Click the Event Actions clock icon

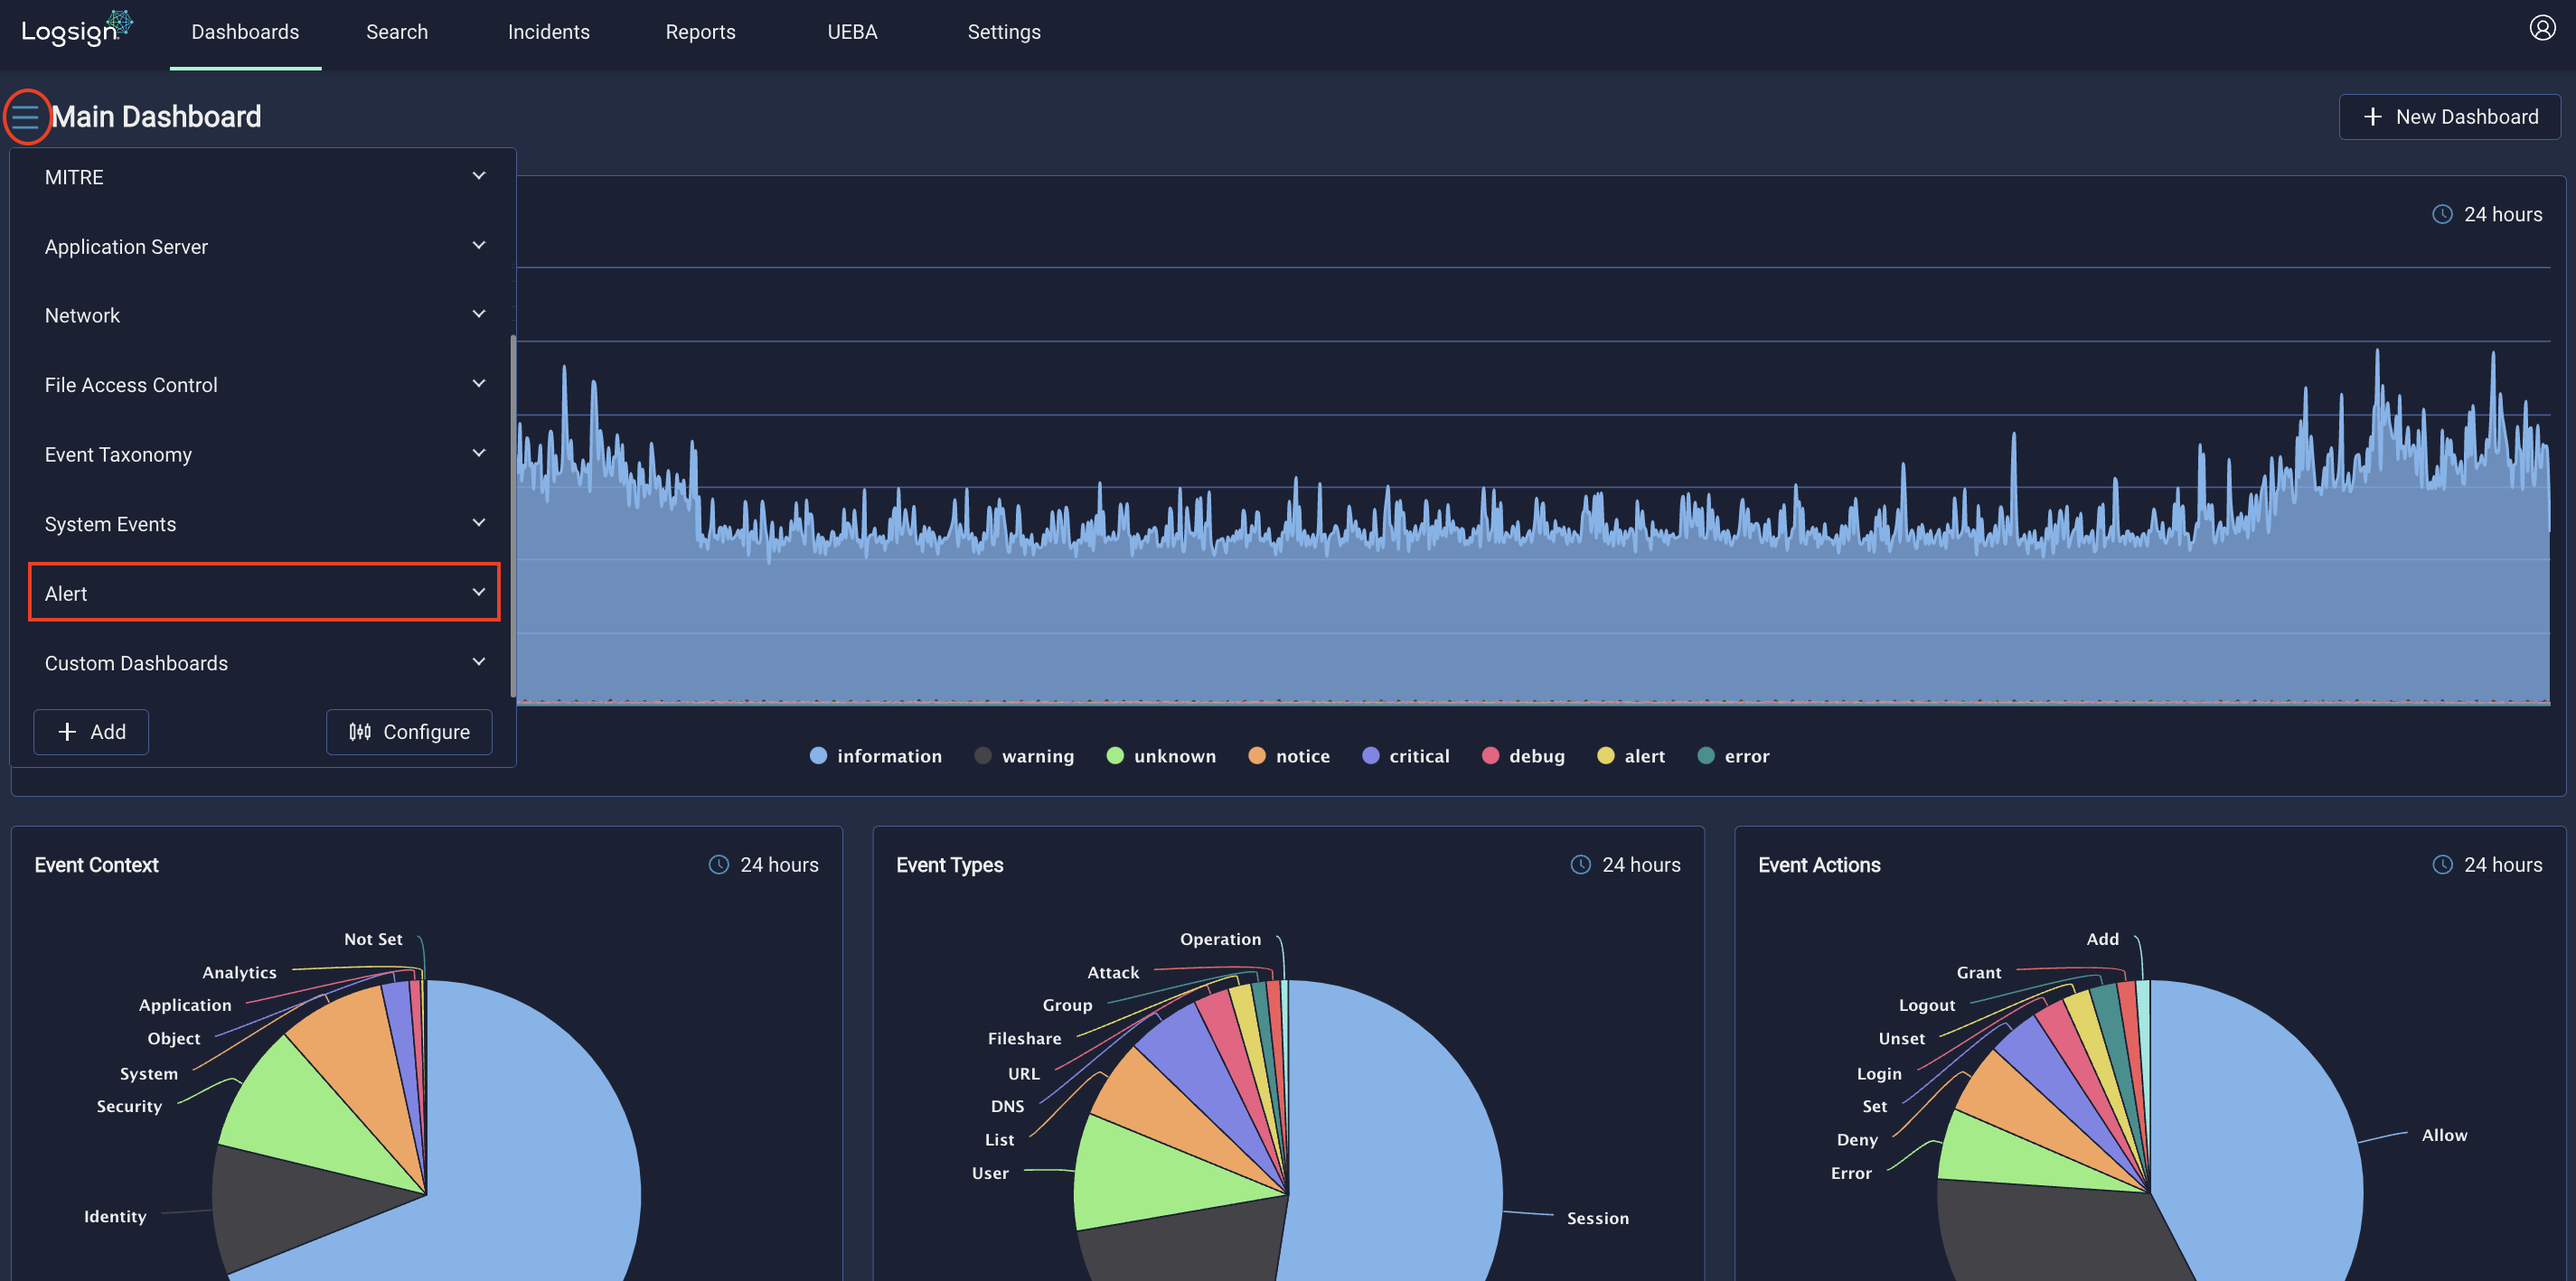coord(2442,865)
